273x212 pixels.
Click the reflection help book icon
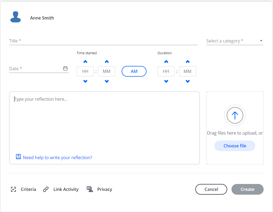pos(18,157)
